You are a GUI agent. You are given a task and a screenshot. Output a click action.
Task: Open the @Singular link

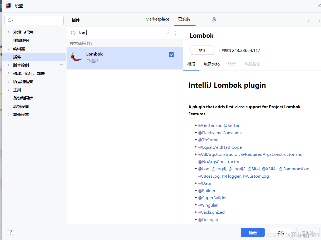click(x=208, y=205)
